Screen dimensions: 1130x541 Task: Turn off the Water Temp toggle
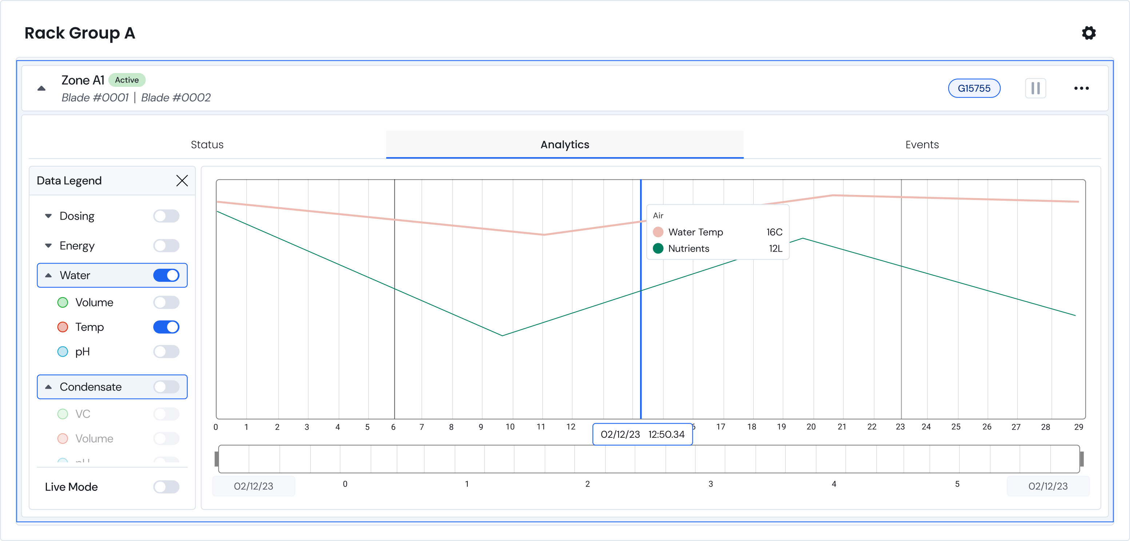click(166, 327)
